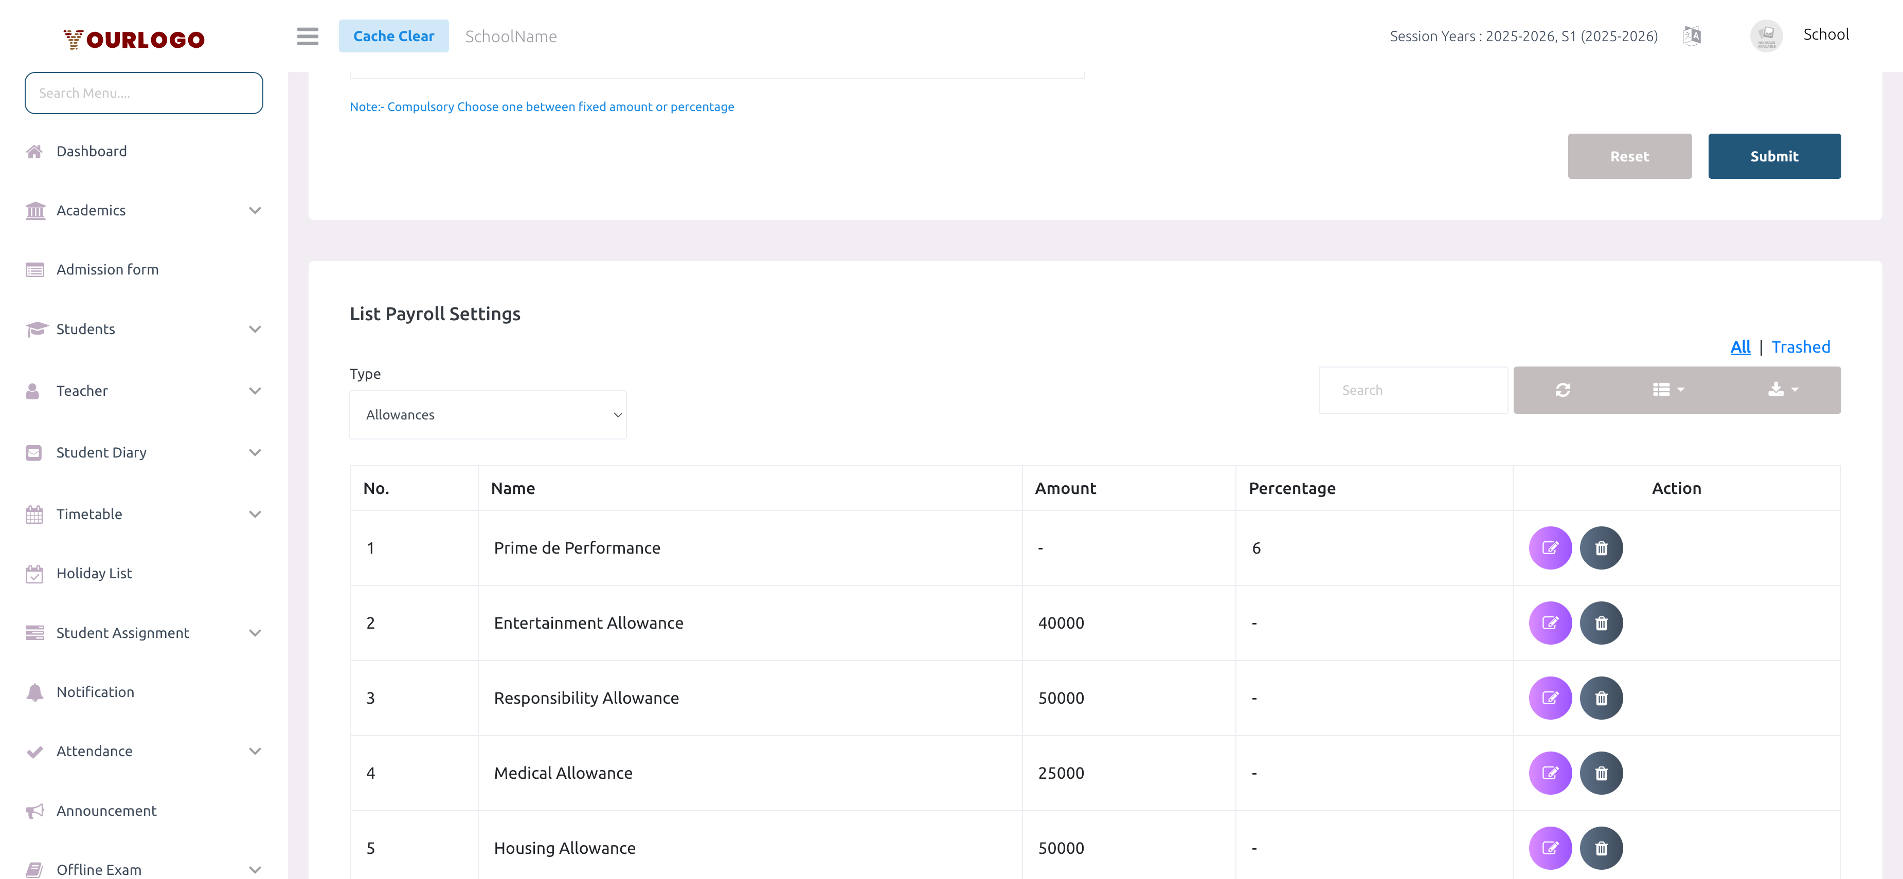Viewport: 1903px width, 879px height.
Task: Open the school profile avatar
Action: click(1766, 34)
